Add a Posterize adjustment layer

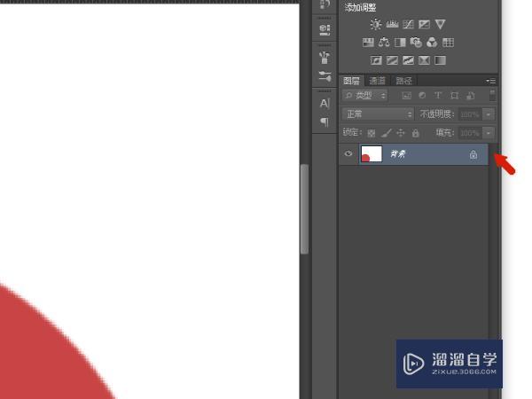pos(392,60)
